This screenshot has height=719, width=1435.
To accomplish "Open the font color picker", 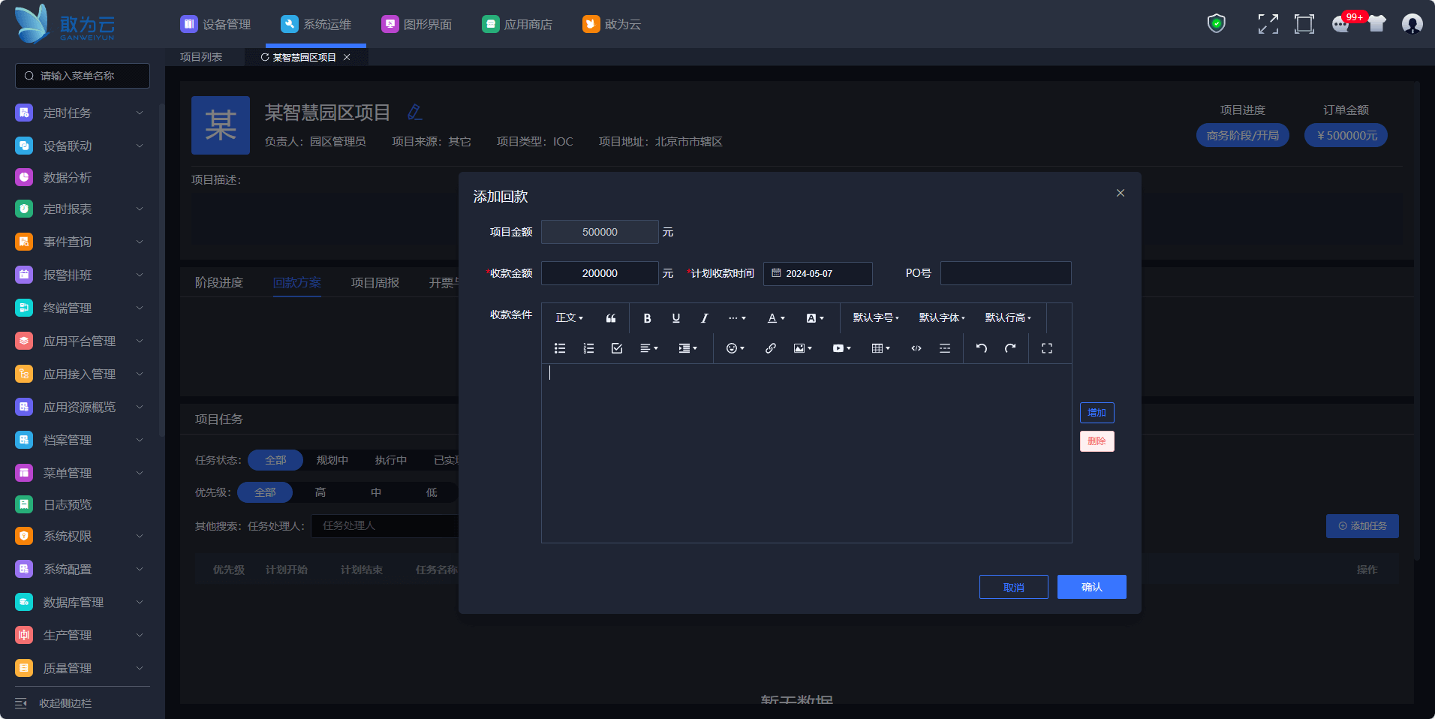I will pos(775,318).
